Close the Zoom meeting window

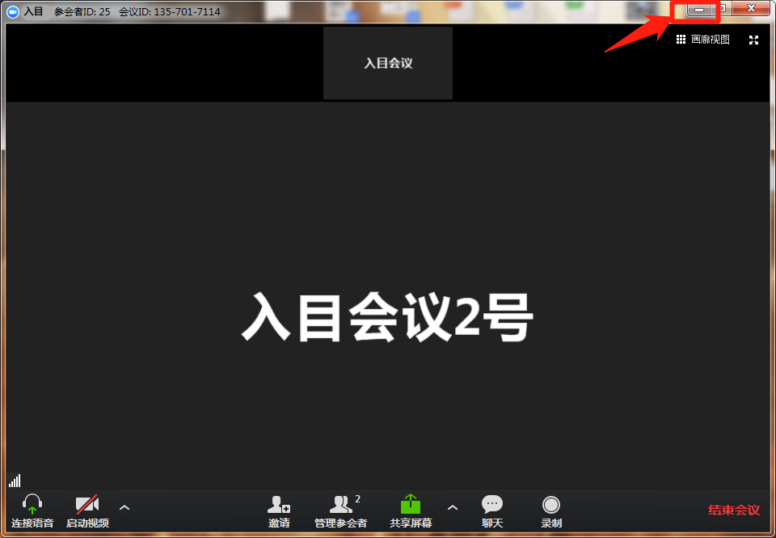tap(751, 9)
